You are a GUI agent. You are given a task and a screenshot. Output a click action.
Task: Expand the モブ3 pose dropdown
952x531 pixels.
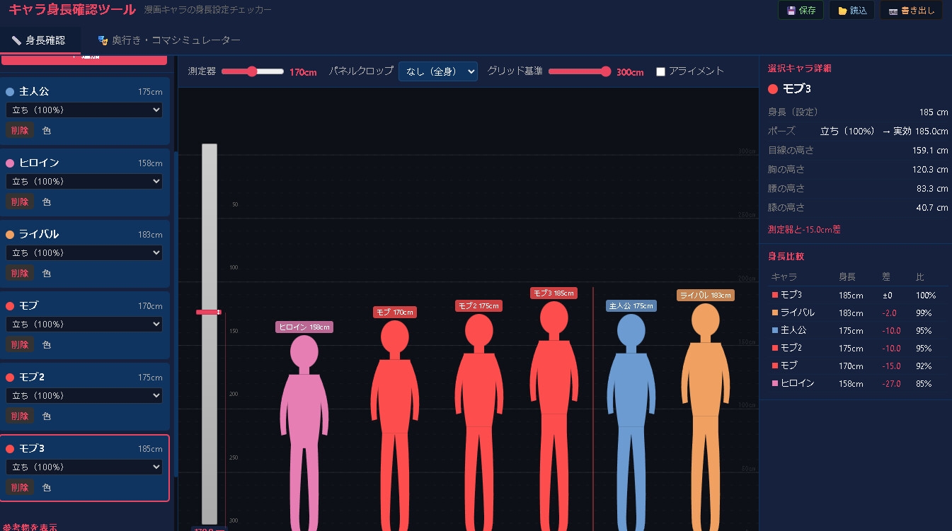[84, 467]
